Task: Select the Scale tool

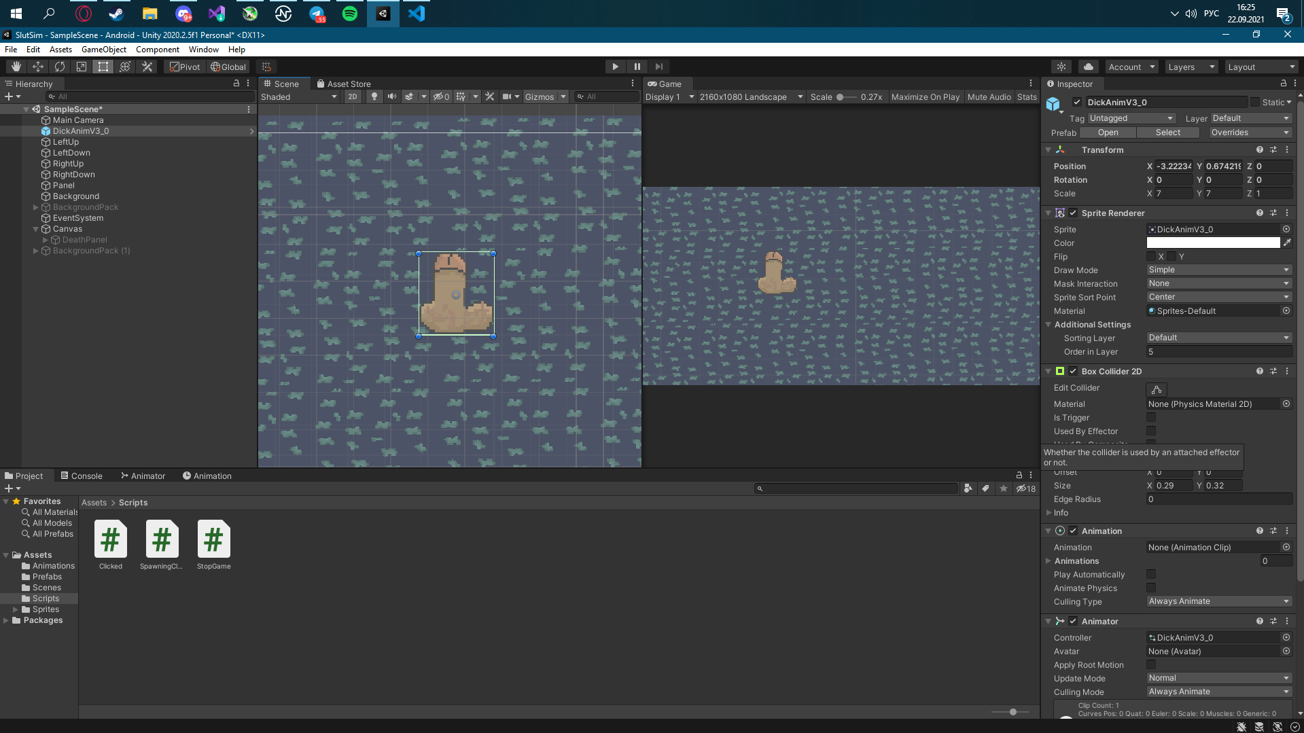Action: pos(82,67)
